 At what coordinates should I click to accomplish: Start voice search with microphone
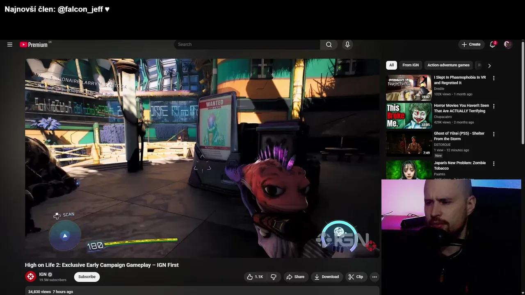coord(347,45)
